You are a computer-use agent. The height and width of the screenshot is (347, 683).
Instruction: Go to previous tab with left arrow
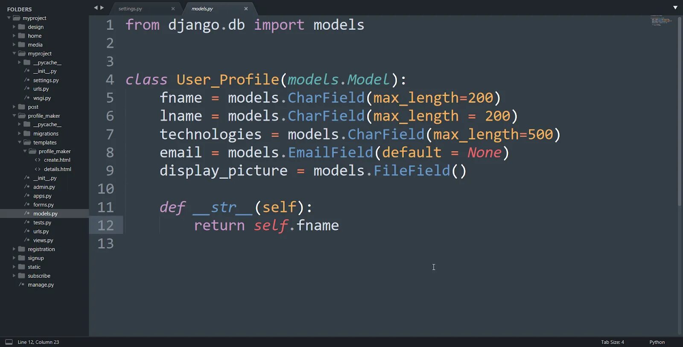pos(96,8)
